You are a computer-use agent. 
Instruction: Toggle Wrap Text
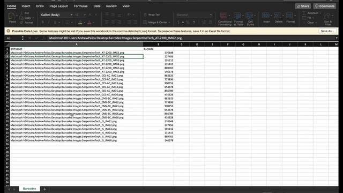(152, 14)
